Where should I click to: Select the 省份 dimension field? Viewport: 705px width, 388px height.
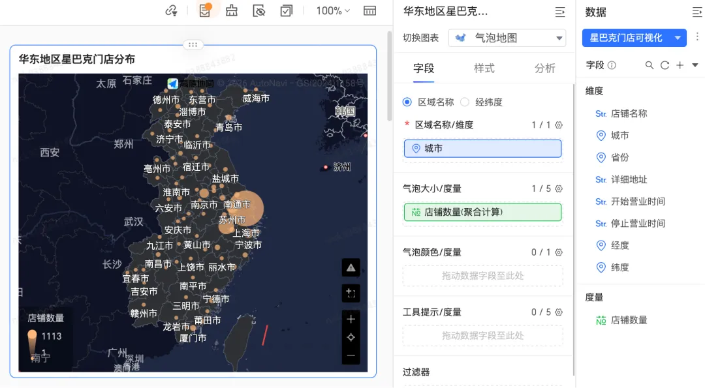tap(619, 158)
